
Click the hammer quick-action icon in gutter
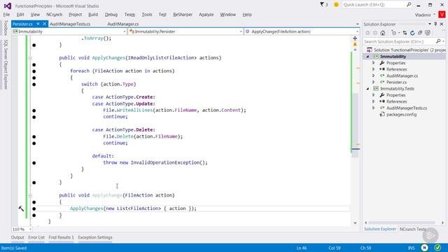[x=21, y=209]
